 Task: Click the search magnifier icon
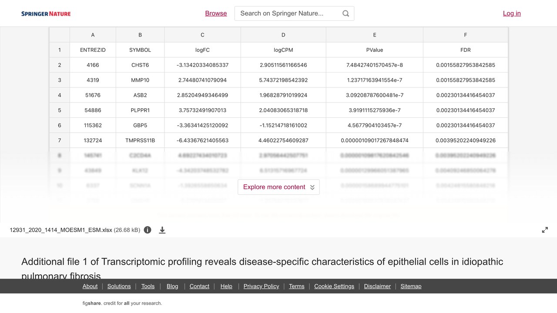[346, 13]
